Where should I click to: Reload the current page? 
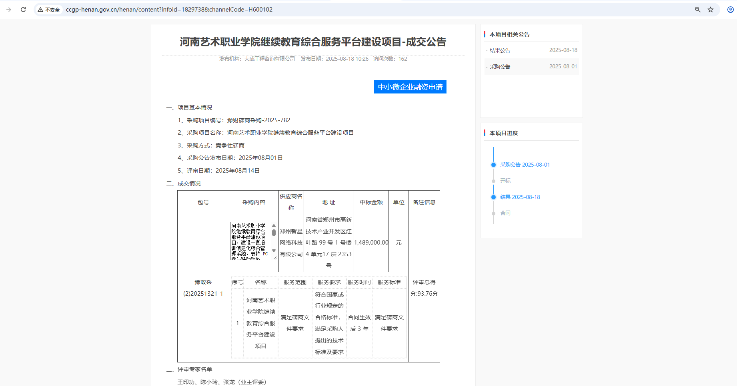[x=23, y=9]
